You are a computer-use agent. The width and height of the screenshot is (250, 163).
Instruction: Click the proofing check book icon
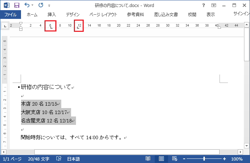[x=59, y=158]
